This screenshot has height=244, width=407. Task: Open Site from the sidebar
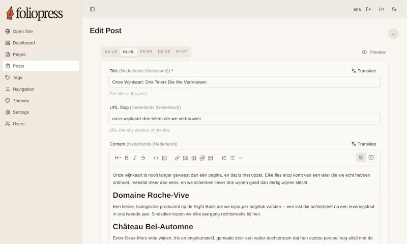(41, 31)
